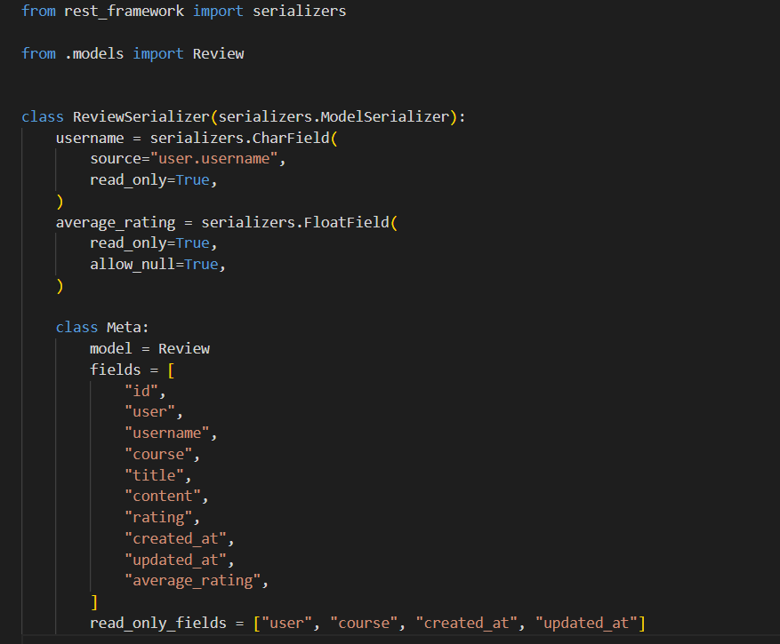Click the string "user.username"
Image resolution: width=780 pixels, height=644 pixels.
pyautogui.click(x=214, y=159)
